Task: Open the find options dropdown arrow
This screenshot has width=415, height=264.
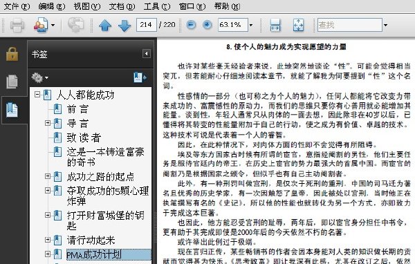Action: tap(386, 25)
